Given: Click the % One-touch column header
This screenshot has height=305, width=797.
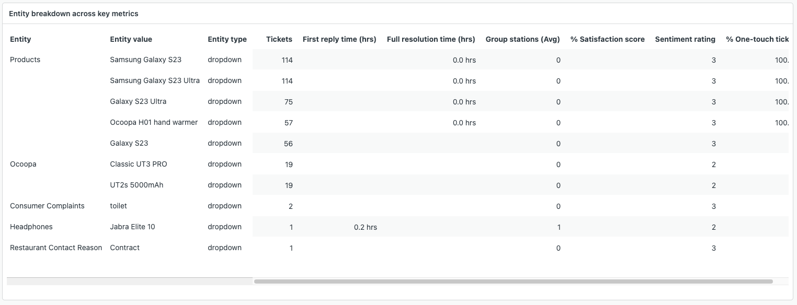Looking at the screenshot, I should tap(757, 39).
